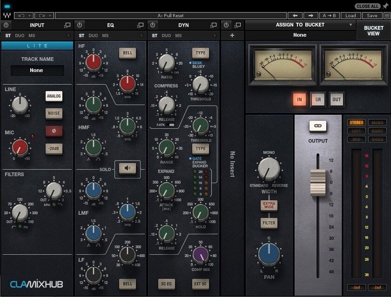Open the hamburger menu icon
Screen dimensions: 391x297
(x=387, y=16)
